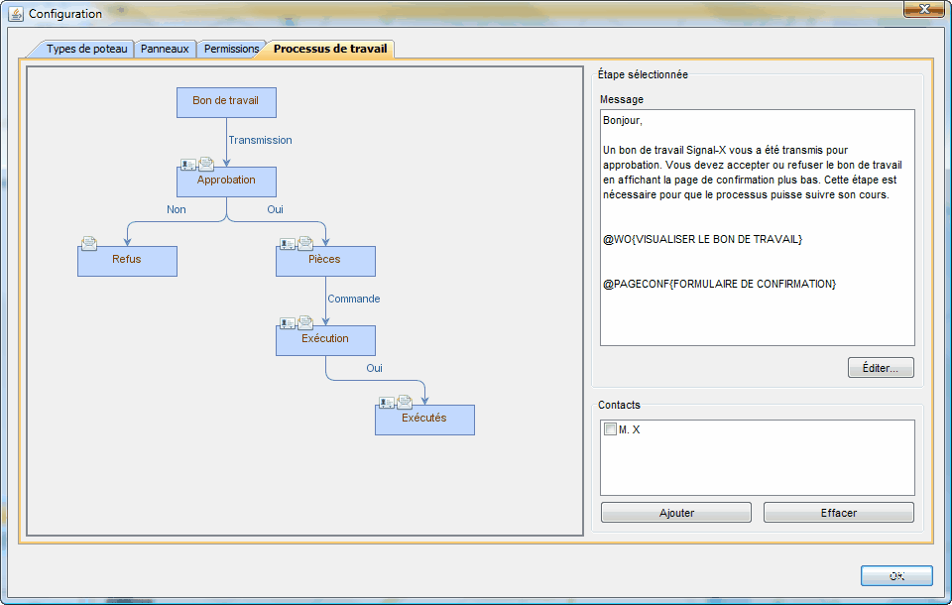Click the mail envelope icon on Approbation step
Image resolution: width=952 pixels, height=605 pixels.
(206, 164)
